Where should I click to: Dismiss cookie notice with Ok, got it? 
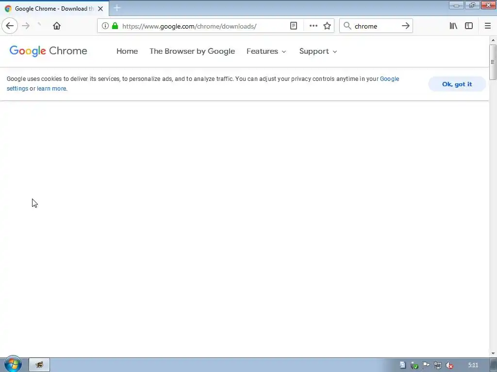457,84
